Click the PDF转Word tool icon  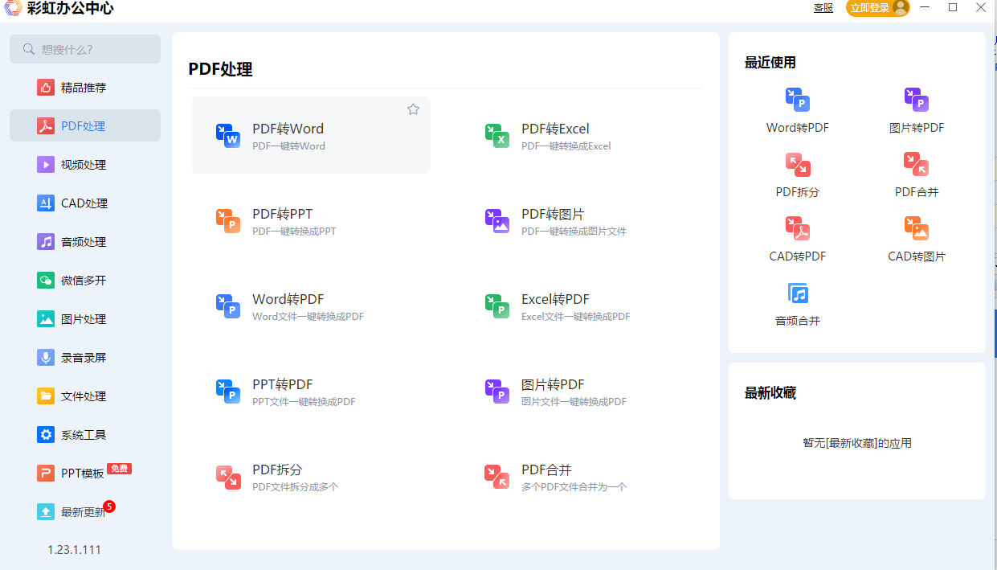[x=228, y=136]
